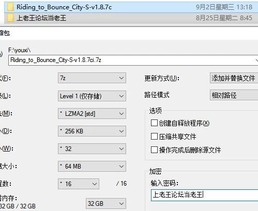Enable 操作完成后删除源文件 checkbox
This screenshot has height=211, width=258.
coord(154,150)
